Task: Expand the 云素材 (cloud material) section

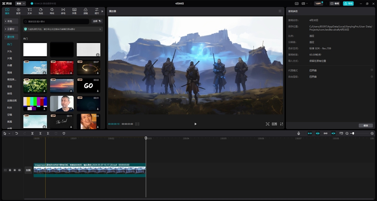Action: pyautogui.click(x=11, y=29)
